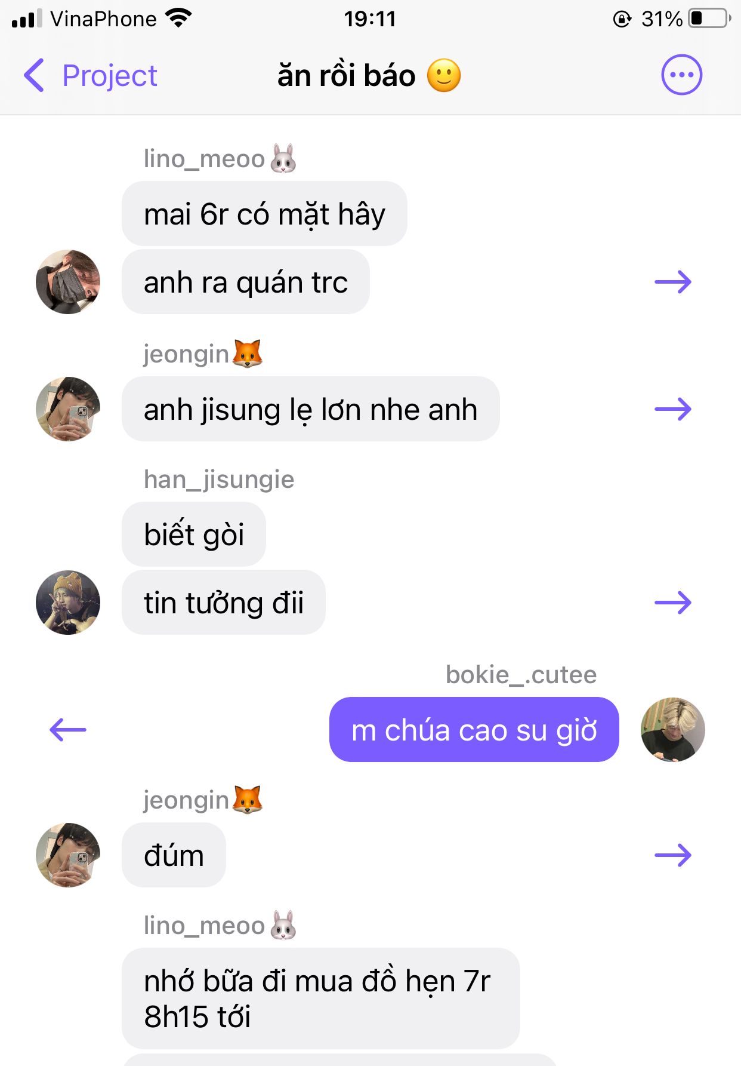Reply arrow next to "anh ra quán trc"
741x1066 pixels.
point(673,282)
